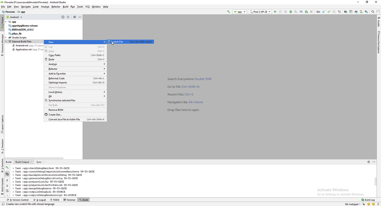
Task: Launch the AVD Manager icon
Action: point(361,12)
